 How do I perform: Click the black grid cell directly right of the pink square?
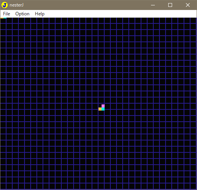tap(108, 106)
